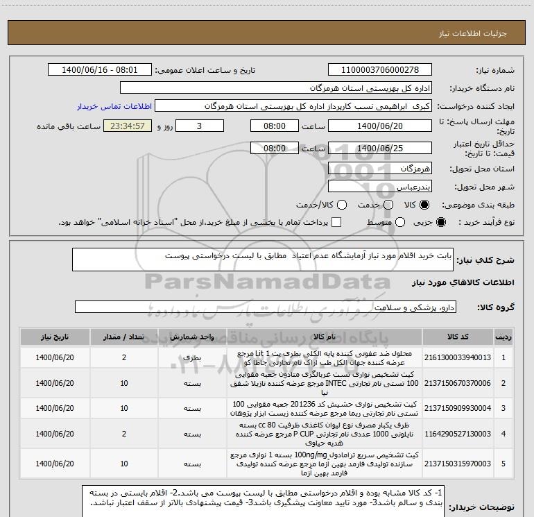Select the خدمت radio button
Image resolution: width=534 pixels, height=517 pixels.
(x=388, y=205)
